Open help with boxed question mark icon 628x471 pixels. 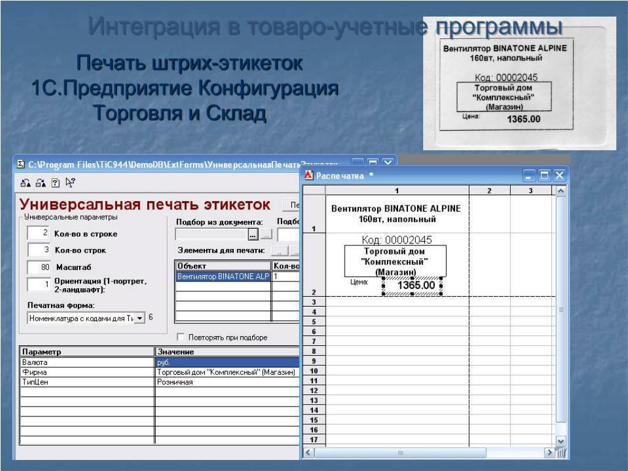pos(56,183)
